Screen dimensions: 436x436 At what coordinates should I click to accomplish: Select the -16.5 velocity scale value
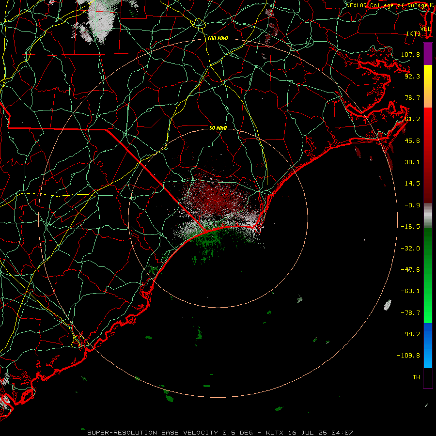(410, 227)
